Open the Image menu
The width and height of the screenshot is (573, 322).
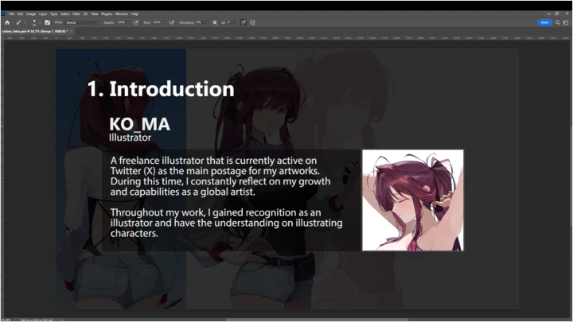coord(31,14)
